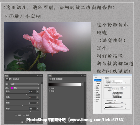Image resolution: width=140 pixels, height=125 pixels.
Task: Open the gradient picker arrow beside gradient bar
Action: [82, 85]
